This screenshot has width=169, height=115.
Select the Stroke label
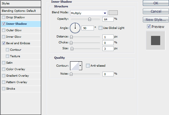(x=11, y=89)
